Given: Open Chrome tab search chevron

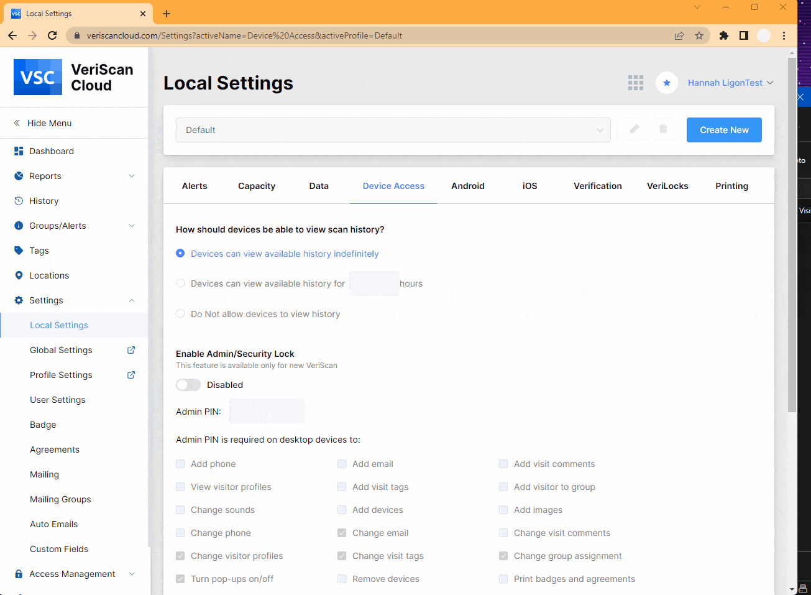Looking at the screenshot, I should [x=697, y=7].
